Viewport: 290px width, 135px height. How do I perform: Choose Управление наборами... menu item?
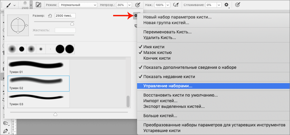tap(213, 86)
